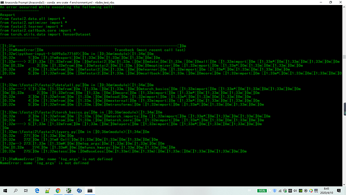346x195 pixels.
Task: Click the black input method tray icon
Action: 290,191
